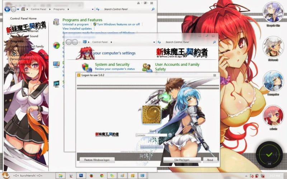The image size is (287, 179).
Task: Open 'Turn Windows features on or off'
Action: (118, 24)
